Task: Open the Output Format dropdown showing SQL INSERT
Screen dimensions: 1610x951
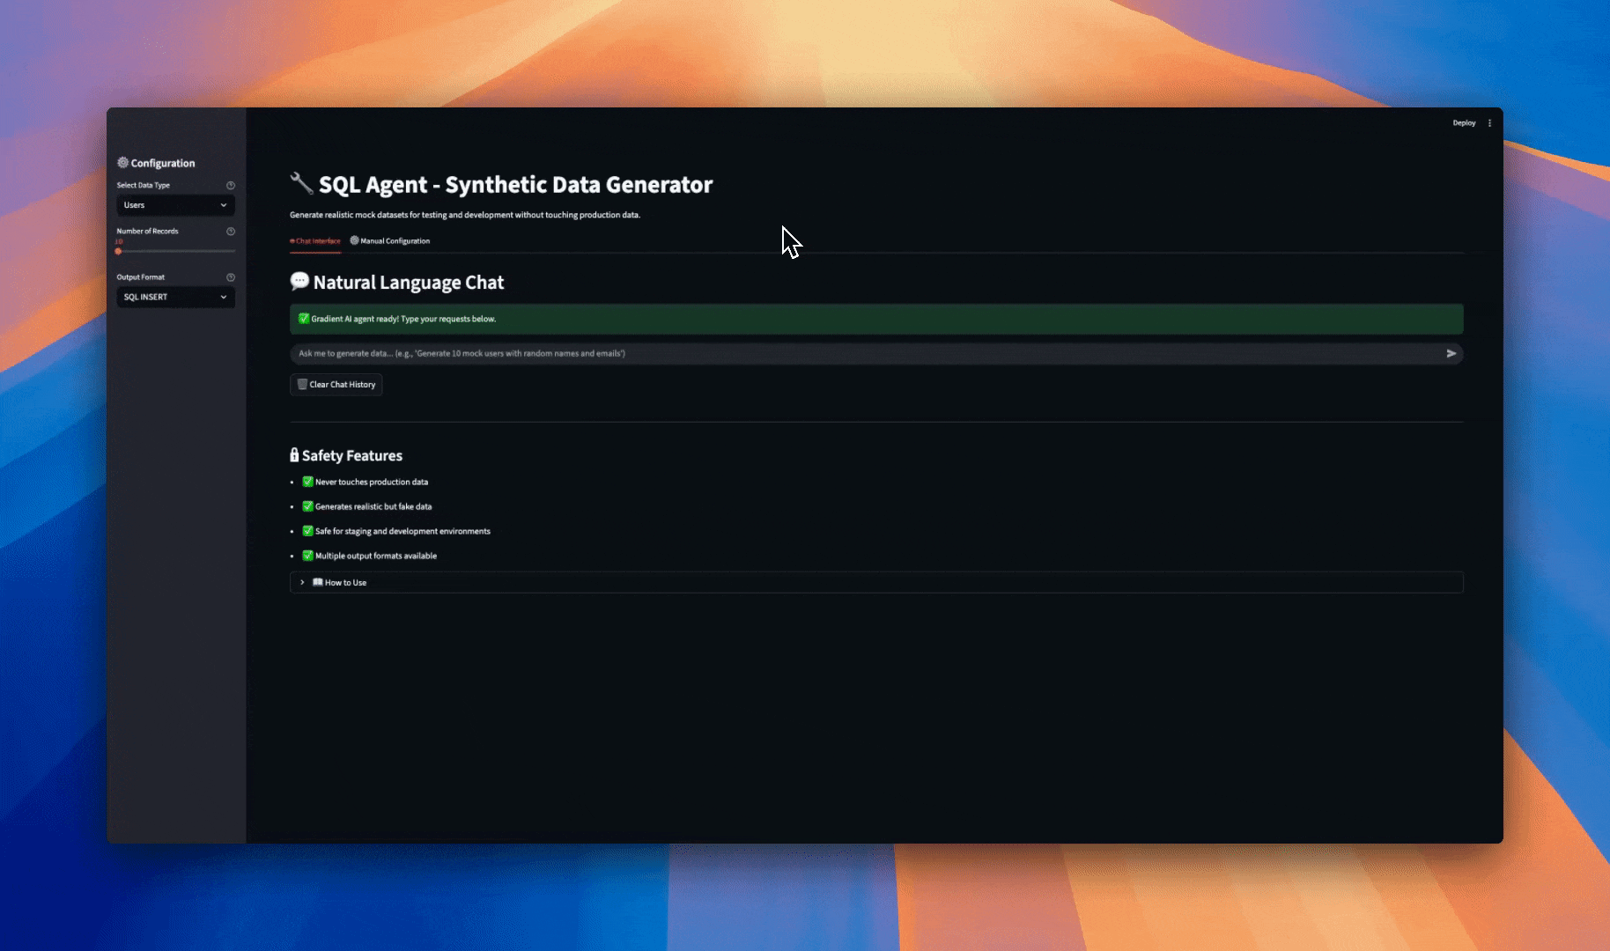Action: 175,297
